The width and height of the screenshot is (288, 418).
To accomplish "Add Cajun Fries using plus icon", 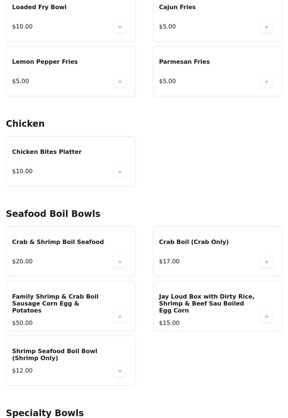I will point(266,27).
